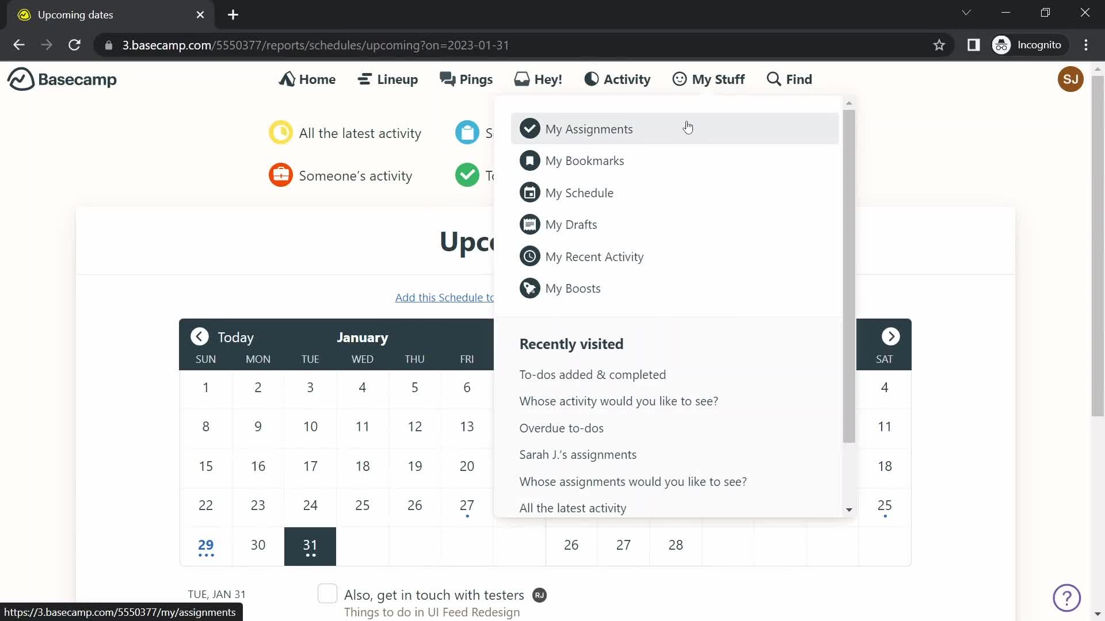The image size is (1105, 621).
Task: Select My Schedule option
Action: pos(579,193)
